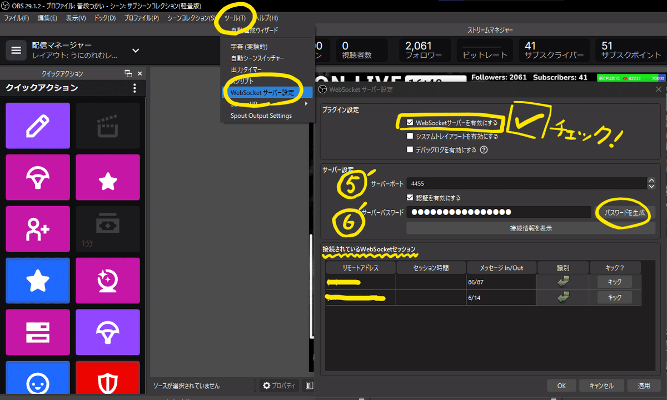
Task: Click the red shield quick action tile
Action: (x=108, y=381)
